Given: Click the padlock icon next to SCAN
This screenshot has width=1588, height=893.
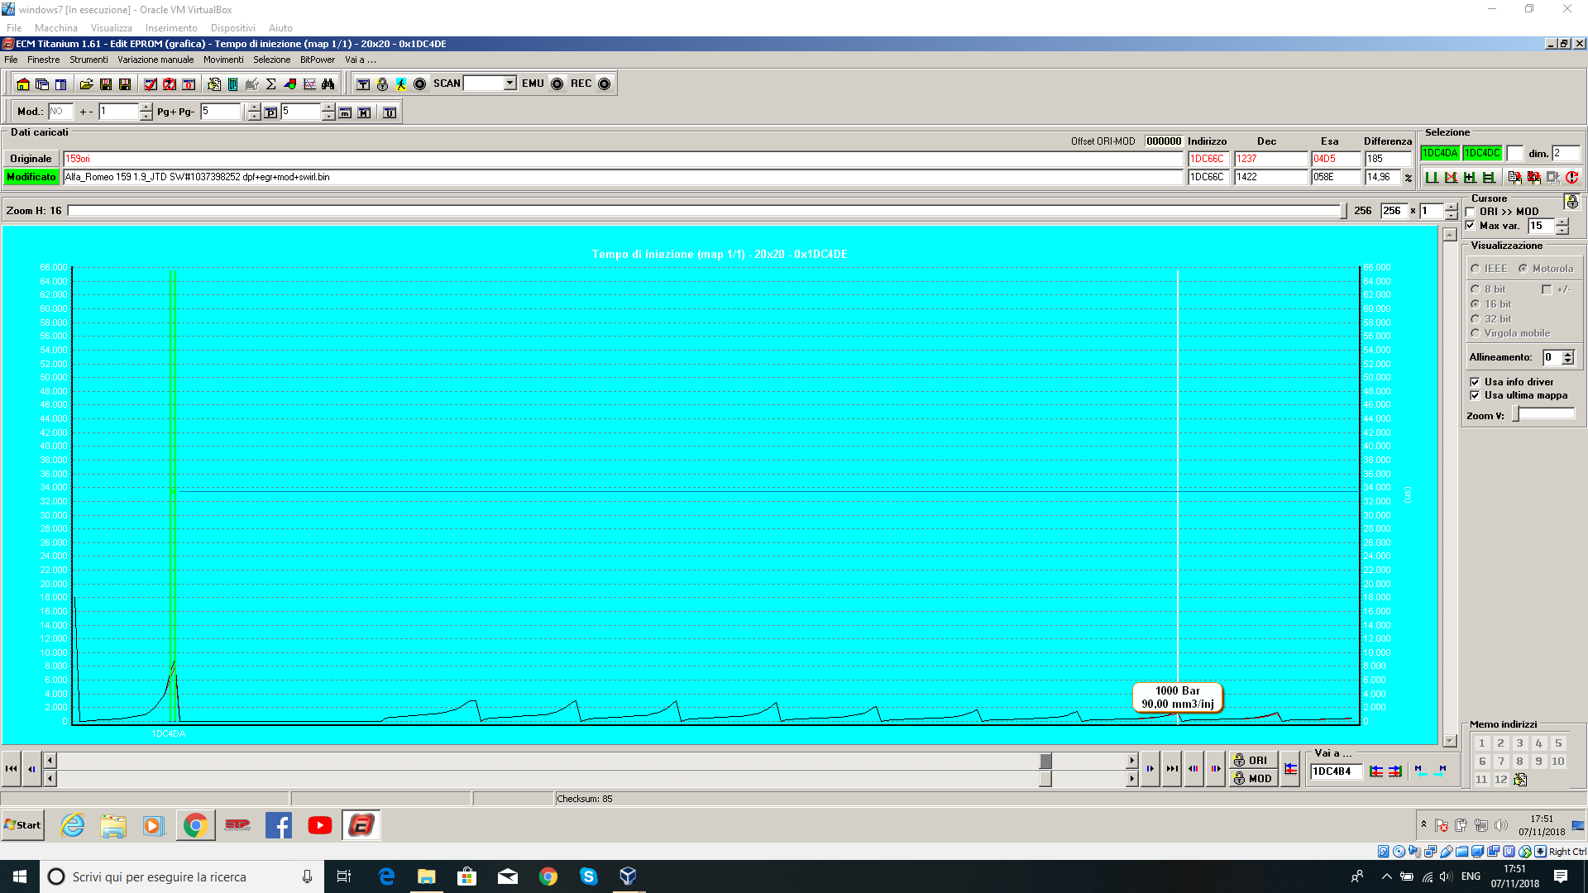Looking at the screenshot, I should click(382, 84).
